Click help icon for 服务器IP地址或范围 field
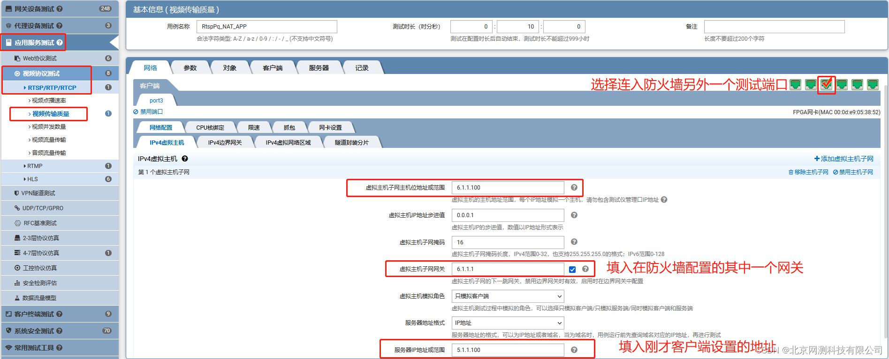The image size is (889, 359). [x=574, y=350]
